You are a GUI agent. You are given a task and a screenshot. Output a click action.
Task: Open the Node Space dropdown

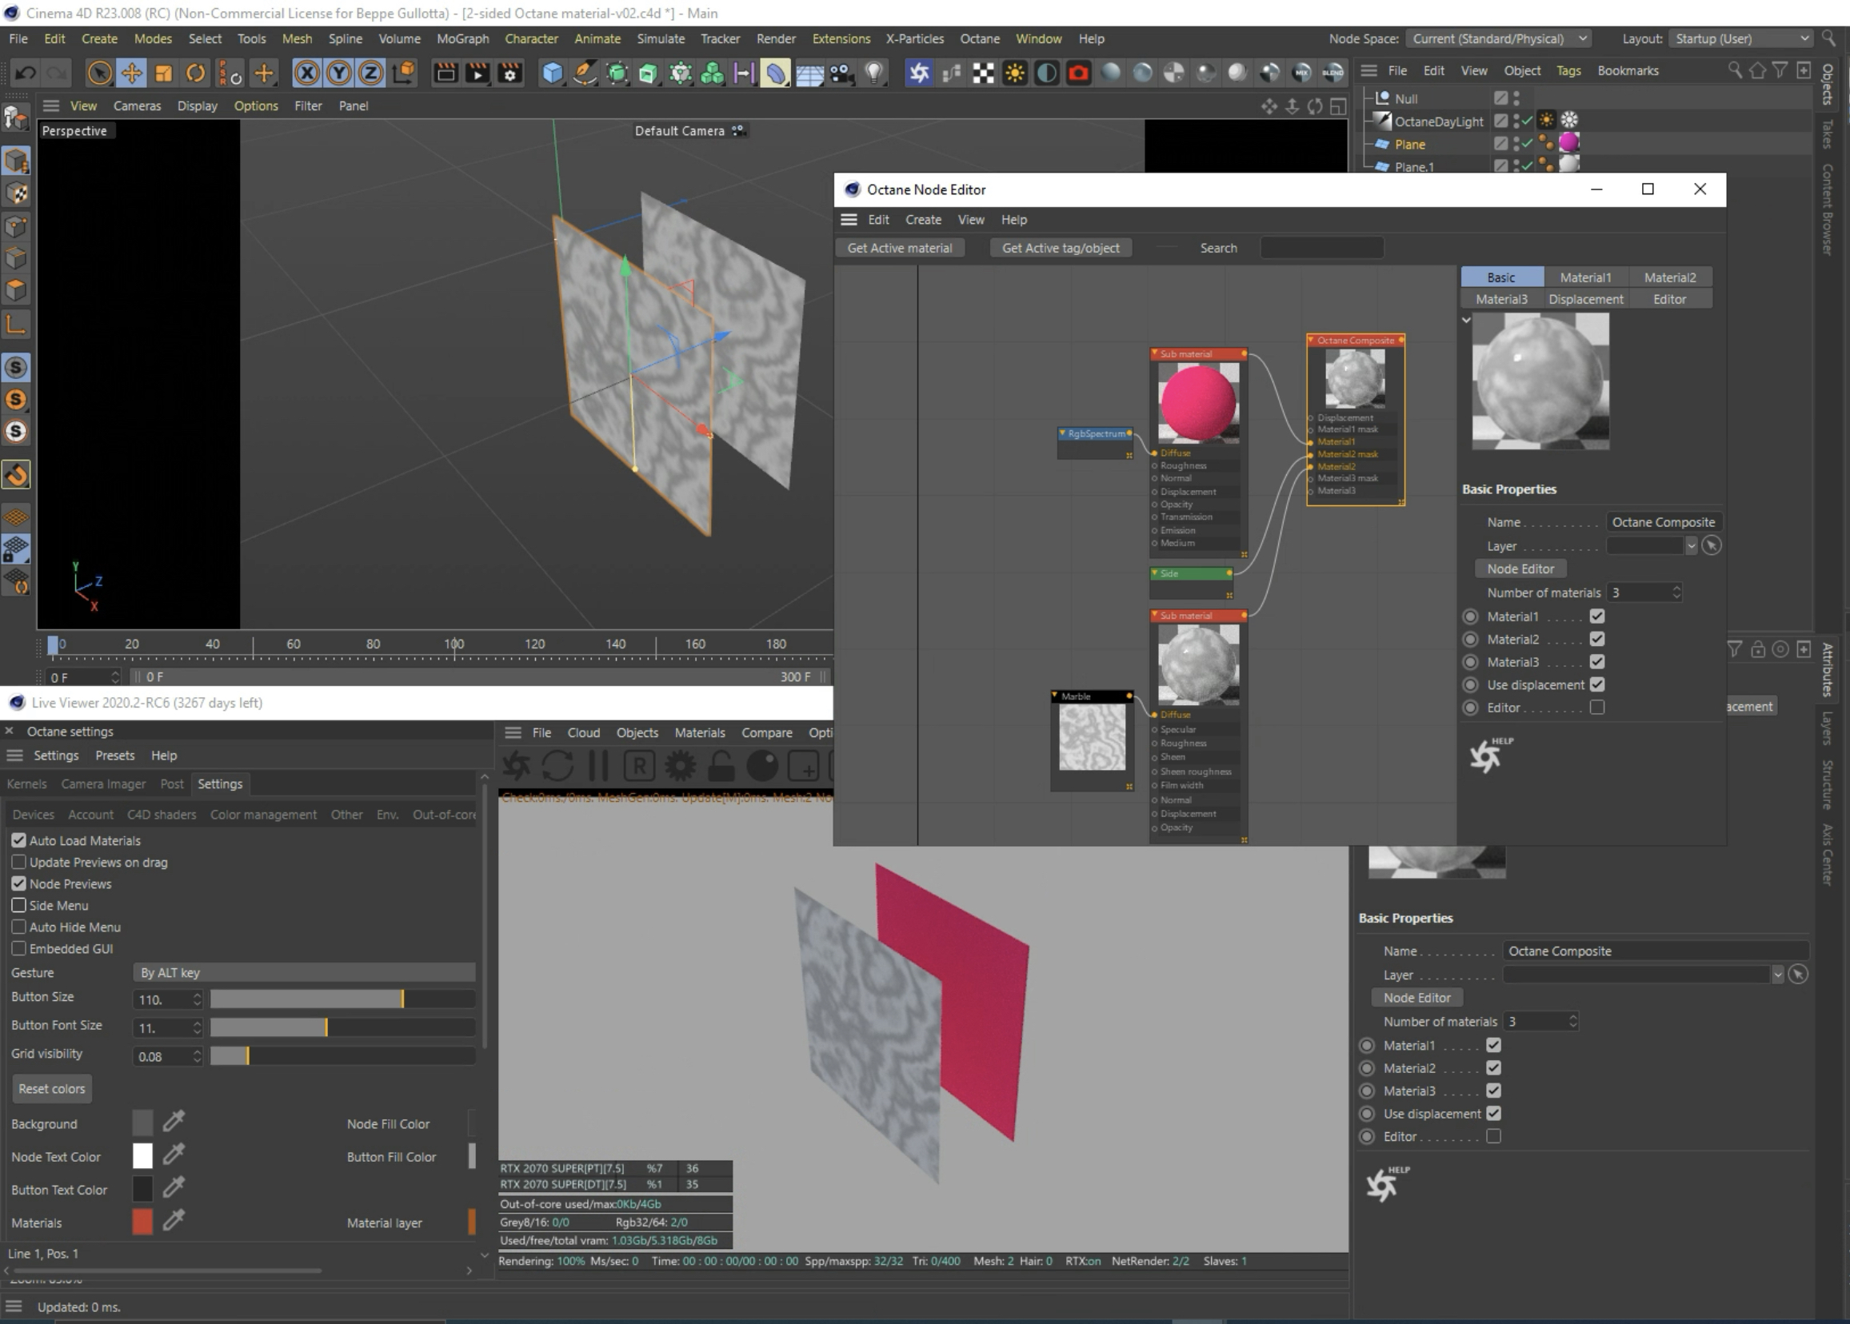(x=1499, y=38)
